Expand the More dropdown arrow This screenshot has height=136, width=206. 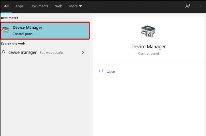[80, 6]
